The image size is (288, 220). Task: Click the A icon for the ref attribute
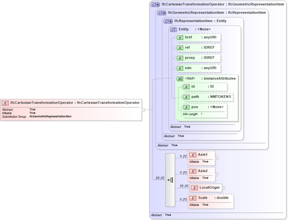point(180,48)
